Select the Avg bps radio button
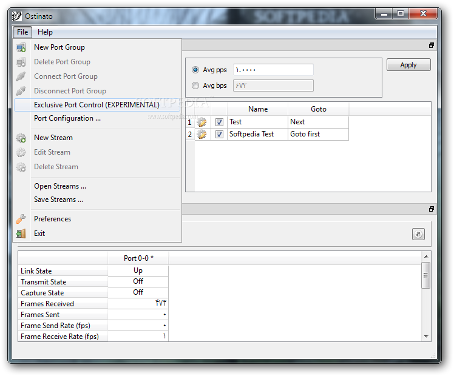Viewport: 454px width, 376px height. tap(195, 86)
